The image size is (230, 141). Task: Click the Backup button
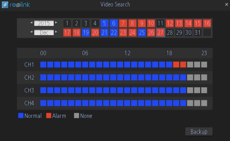click(199, 132)
